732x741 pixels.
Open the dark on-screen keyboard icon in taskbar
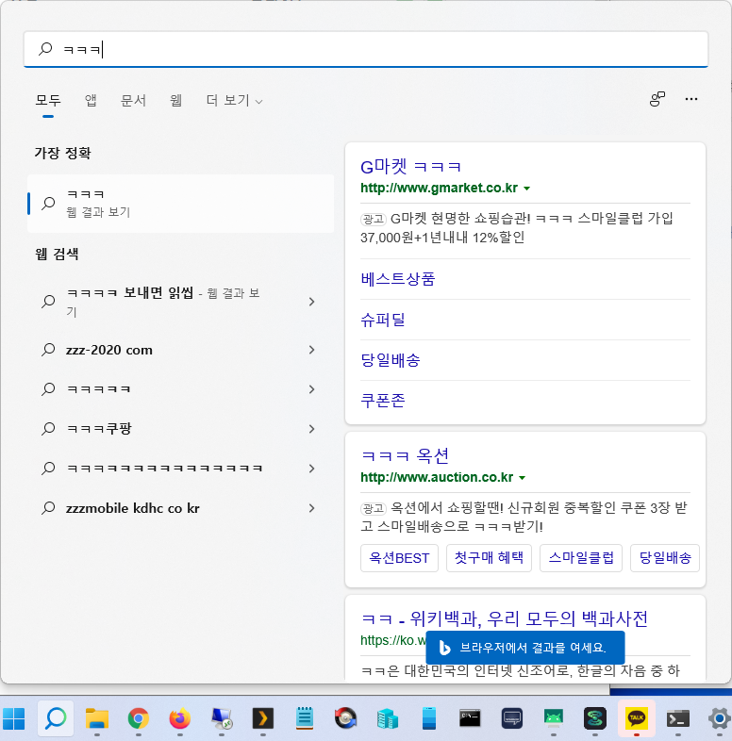[511, 718]
